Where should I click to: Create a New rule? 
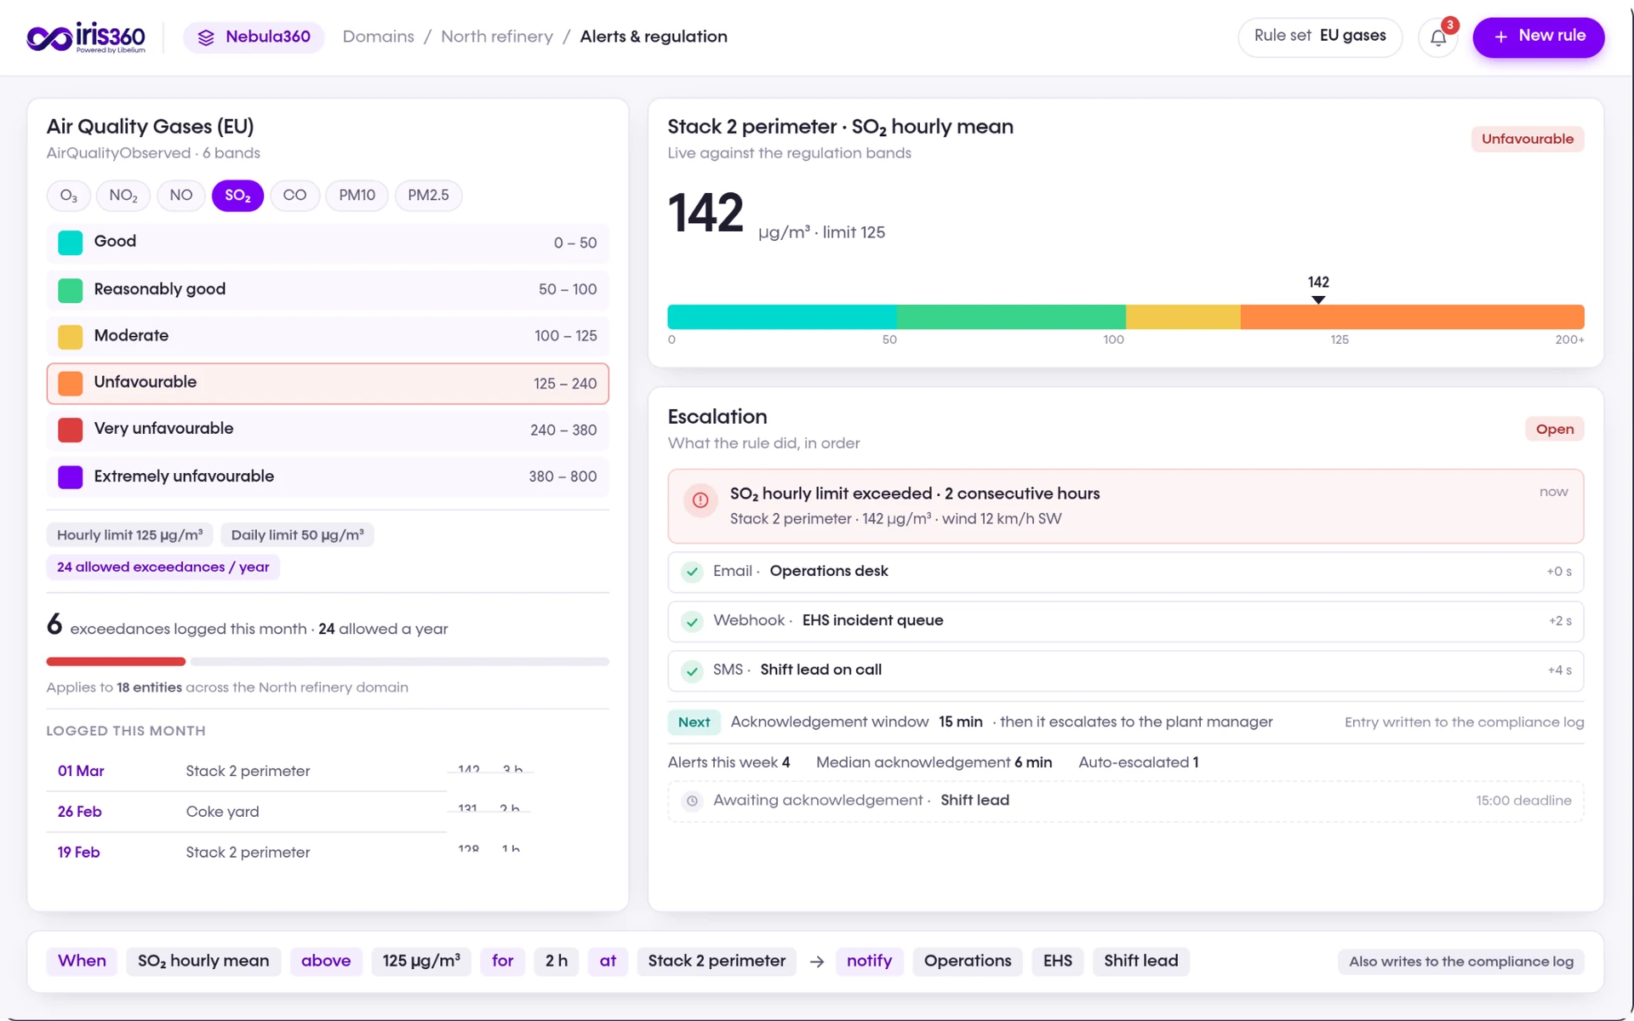coord(1538,37)
